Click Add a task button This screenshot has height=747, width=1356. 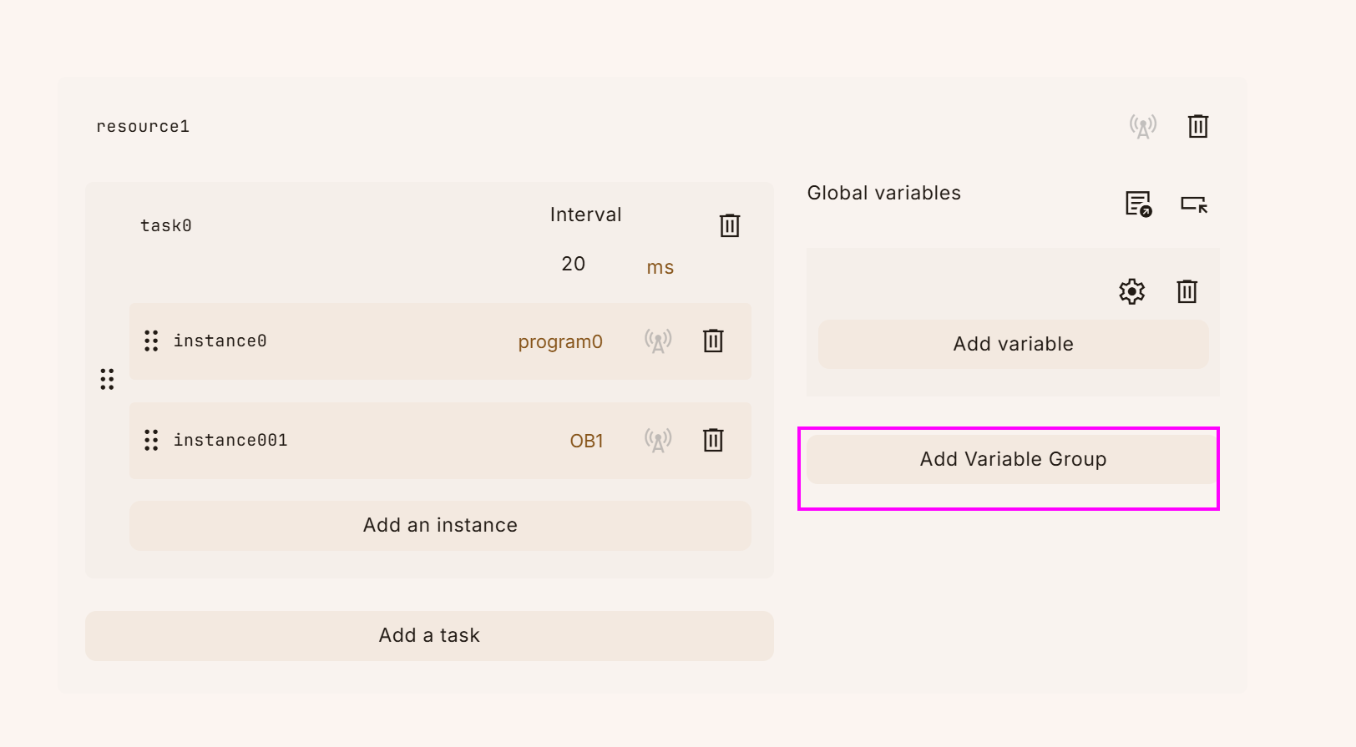tap(429, 635)
